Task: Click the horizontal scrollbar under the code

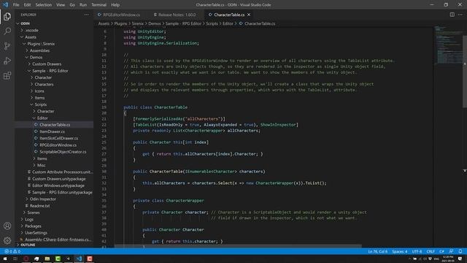Action: [238, 246]
